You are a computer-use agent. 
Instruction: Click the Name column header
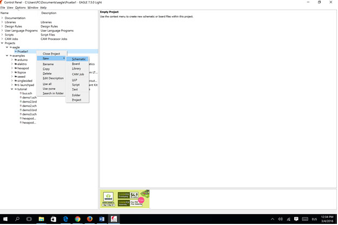pyautogui.click(x=4, y=13)
